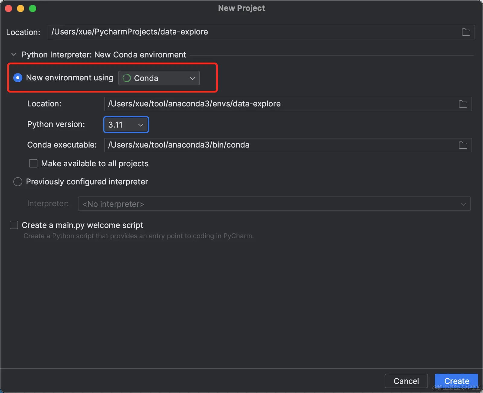Click the Cancel button
483x393 pixels.
406,381
